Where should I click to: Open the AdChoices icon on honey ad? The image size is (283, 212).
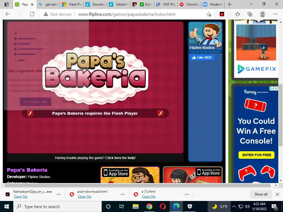coord(272,89)
